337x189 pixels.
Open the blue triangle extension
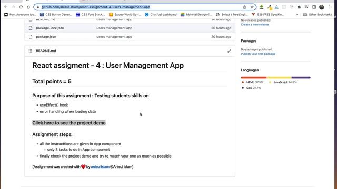point(276,7)
